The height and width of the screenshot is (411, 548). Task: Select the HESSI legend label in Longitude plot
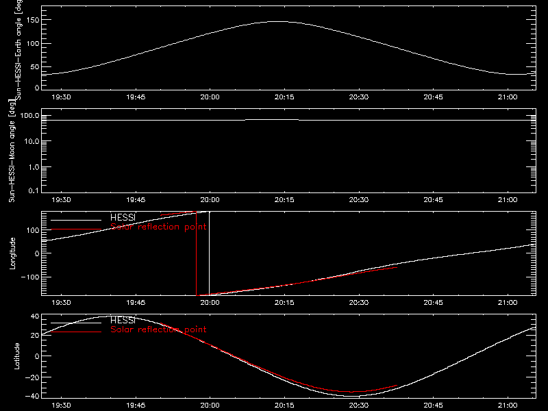coord(123,217)
